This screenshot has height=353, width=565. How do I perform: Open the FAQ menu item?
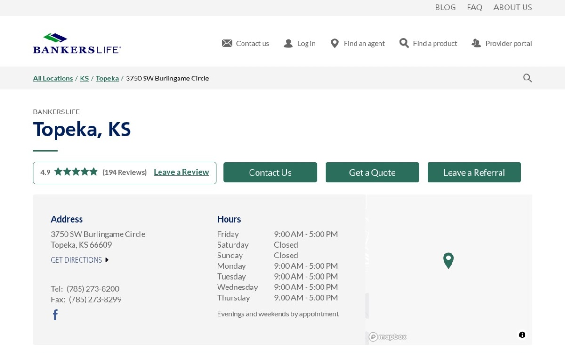475,8
